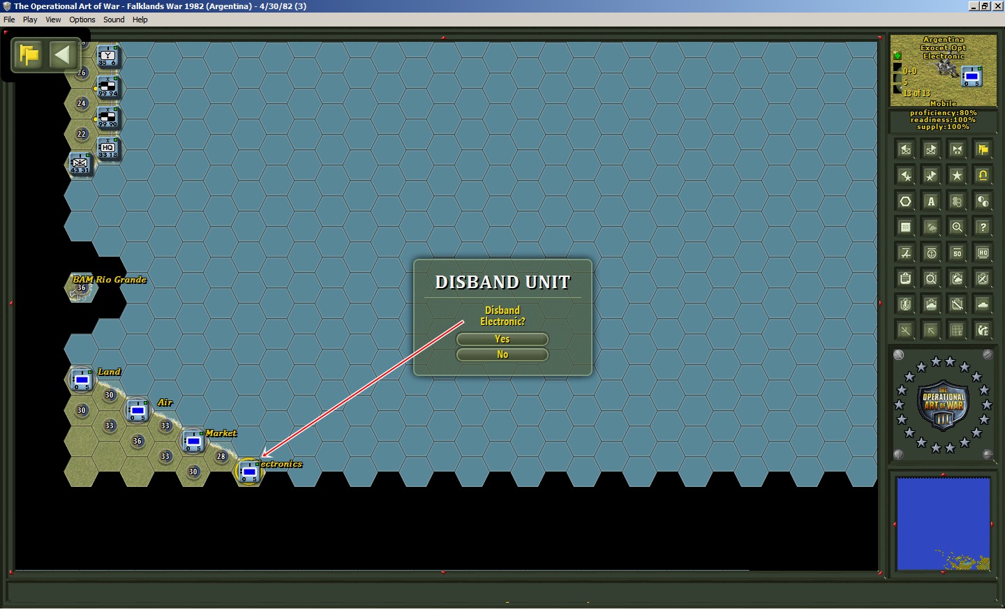Click the BAM Rio Grande airbase hex
Screen dimensions: 1005x609
point(81,288)
